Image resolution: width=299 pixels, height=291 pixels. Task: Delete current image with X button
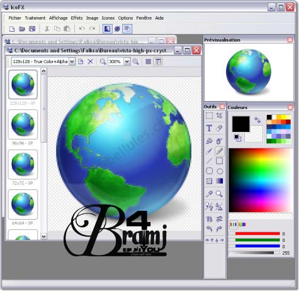pyautogui.click(x=90, y=62)
